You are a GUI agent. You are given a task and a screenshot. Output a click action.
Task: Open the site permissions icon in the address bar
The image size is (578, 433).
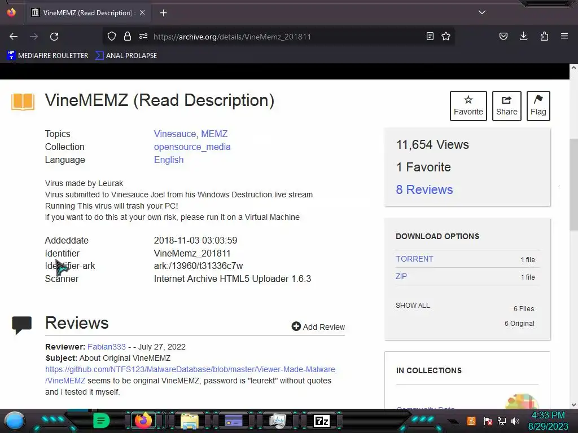[143, 36]
